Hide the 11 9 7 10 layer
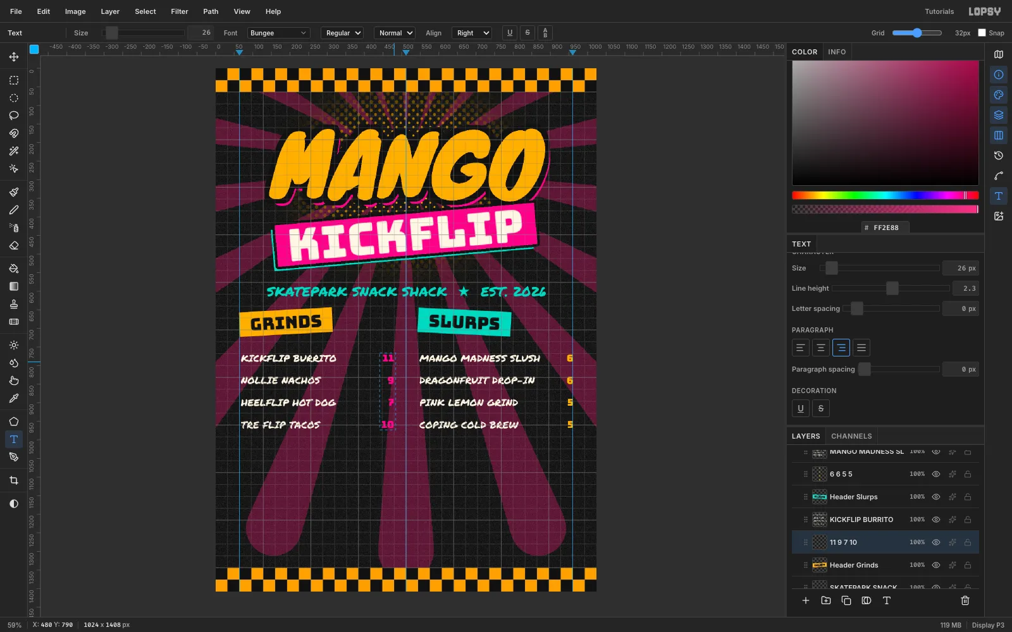This screenshot has width=1012, height=632. pos(936,542)
